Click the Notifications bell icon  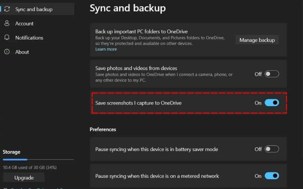7,37
